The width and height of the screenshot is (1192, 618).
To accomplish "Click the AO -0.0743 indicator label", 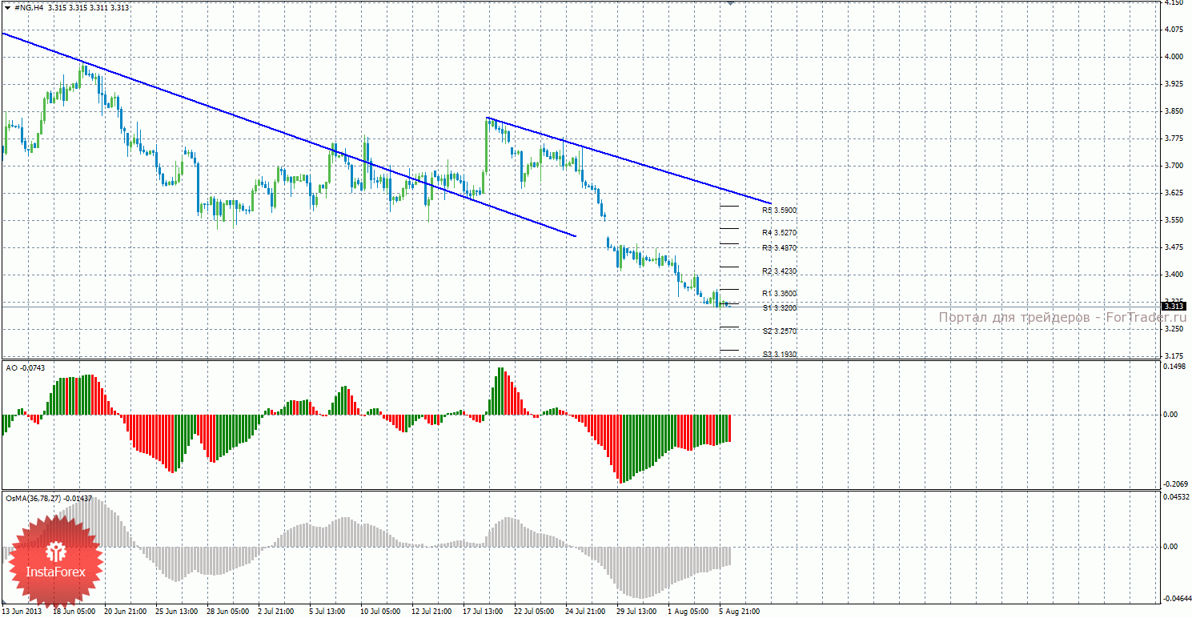I will tap(25, 367).
